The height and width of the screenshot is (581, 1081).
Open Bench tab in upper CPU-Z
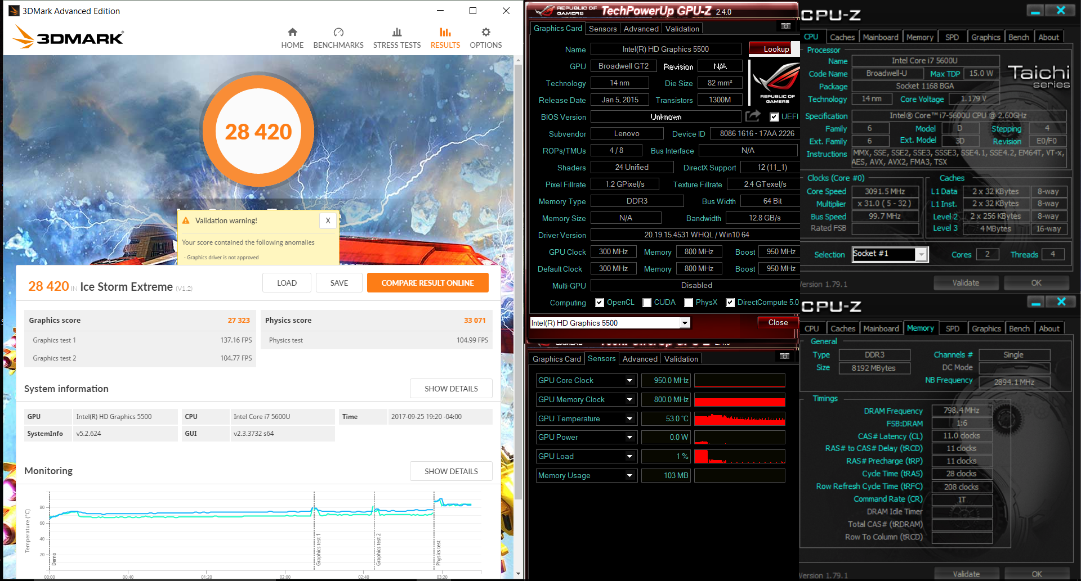[x=1019, y=37]
